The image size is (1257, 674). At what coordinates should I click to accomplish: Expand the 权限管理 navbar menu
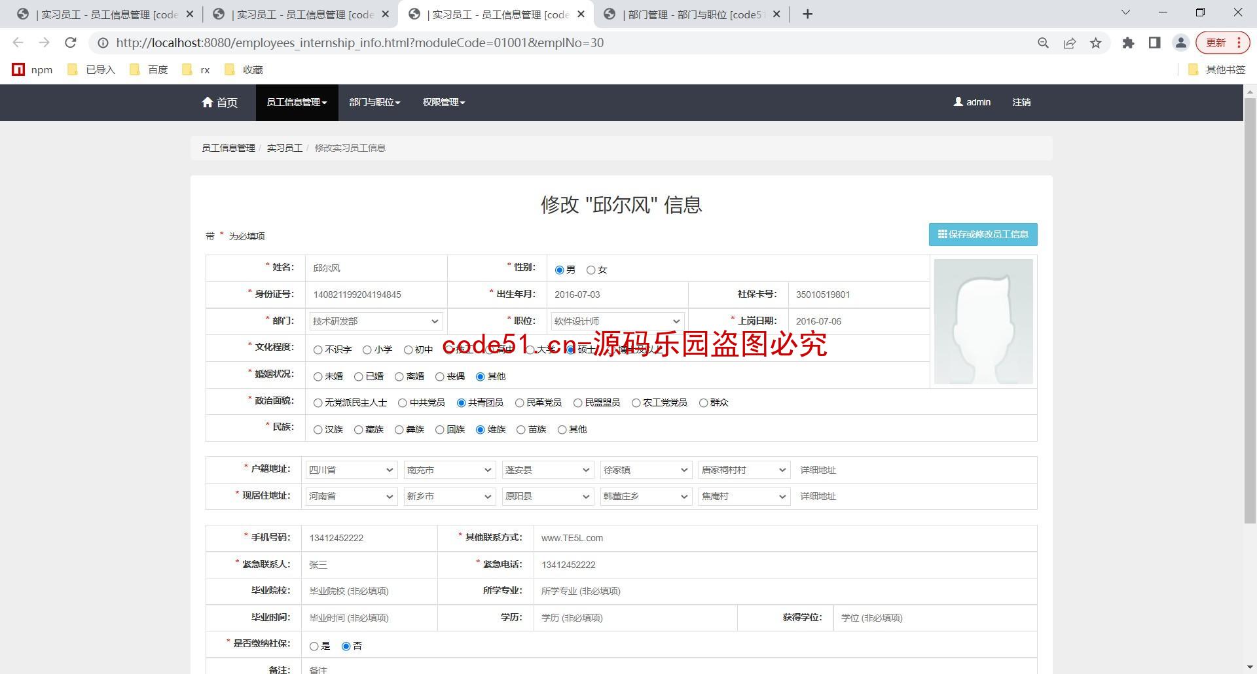[x=444, y=102]
